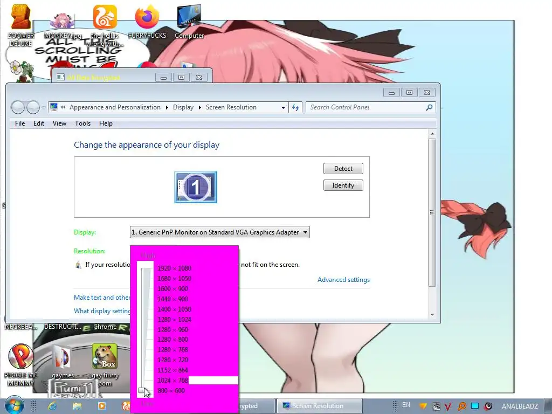552x414 pixels.
Task: Open the View menu
Action: click(x=59, y=123)
